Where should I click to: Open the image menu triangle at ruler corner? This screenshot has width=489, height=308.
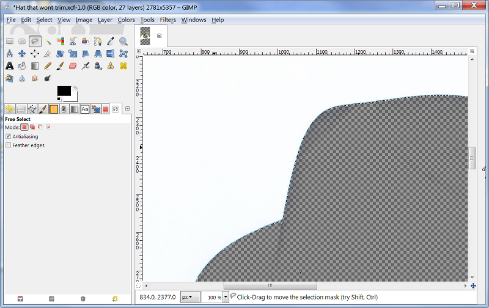click(x=139, y=51)
